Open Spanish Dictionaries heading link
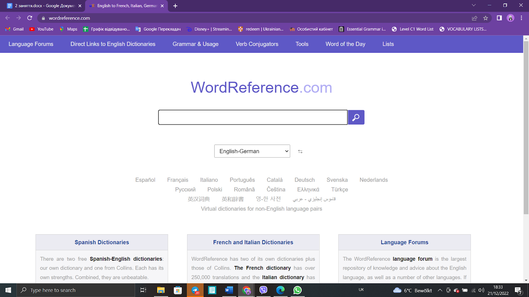529x297 pixels. click(x=102, y=242)
